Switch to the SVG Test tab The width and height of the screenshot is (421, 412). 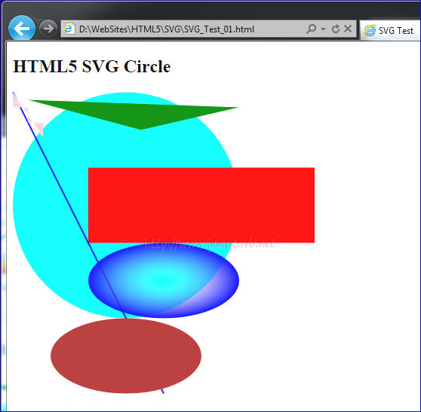[391, 31]
